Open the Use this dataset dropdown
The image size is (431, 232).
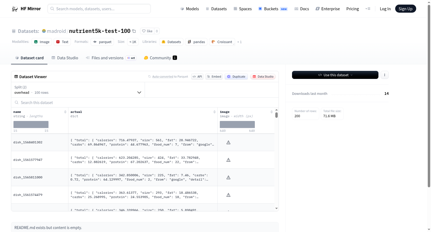click(335, 75)
